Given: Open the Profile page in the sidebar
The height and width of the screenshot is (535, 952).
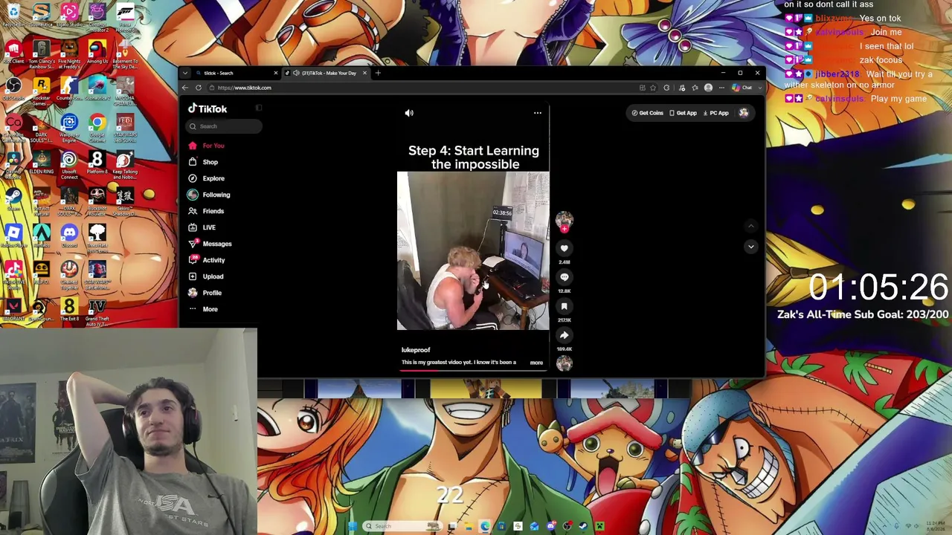Looking at the screenshot, I should pos(206,293).
